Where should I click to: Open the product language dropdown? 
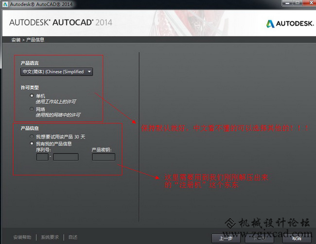click(x=56, y=72)
